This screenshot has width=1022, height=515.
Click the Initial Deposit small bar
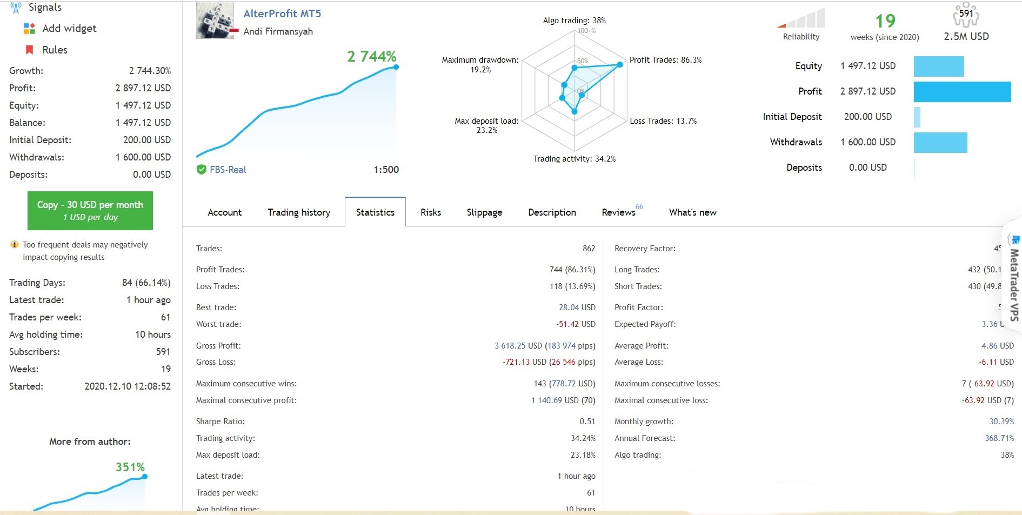tap(917, 117)
